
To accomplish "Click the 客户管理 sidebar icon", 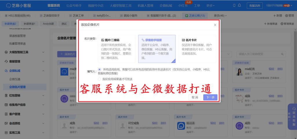I will coord(6,114).
